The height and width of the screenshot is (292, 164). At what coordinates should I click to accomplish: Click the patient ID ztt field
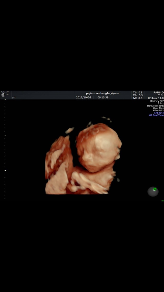pyautogui.click(x=14, y=98)
